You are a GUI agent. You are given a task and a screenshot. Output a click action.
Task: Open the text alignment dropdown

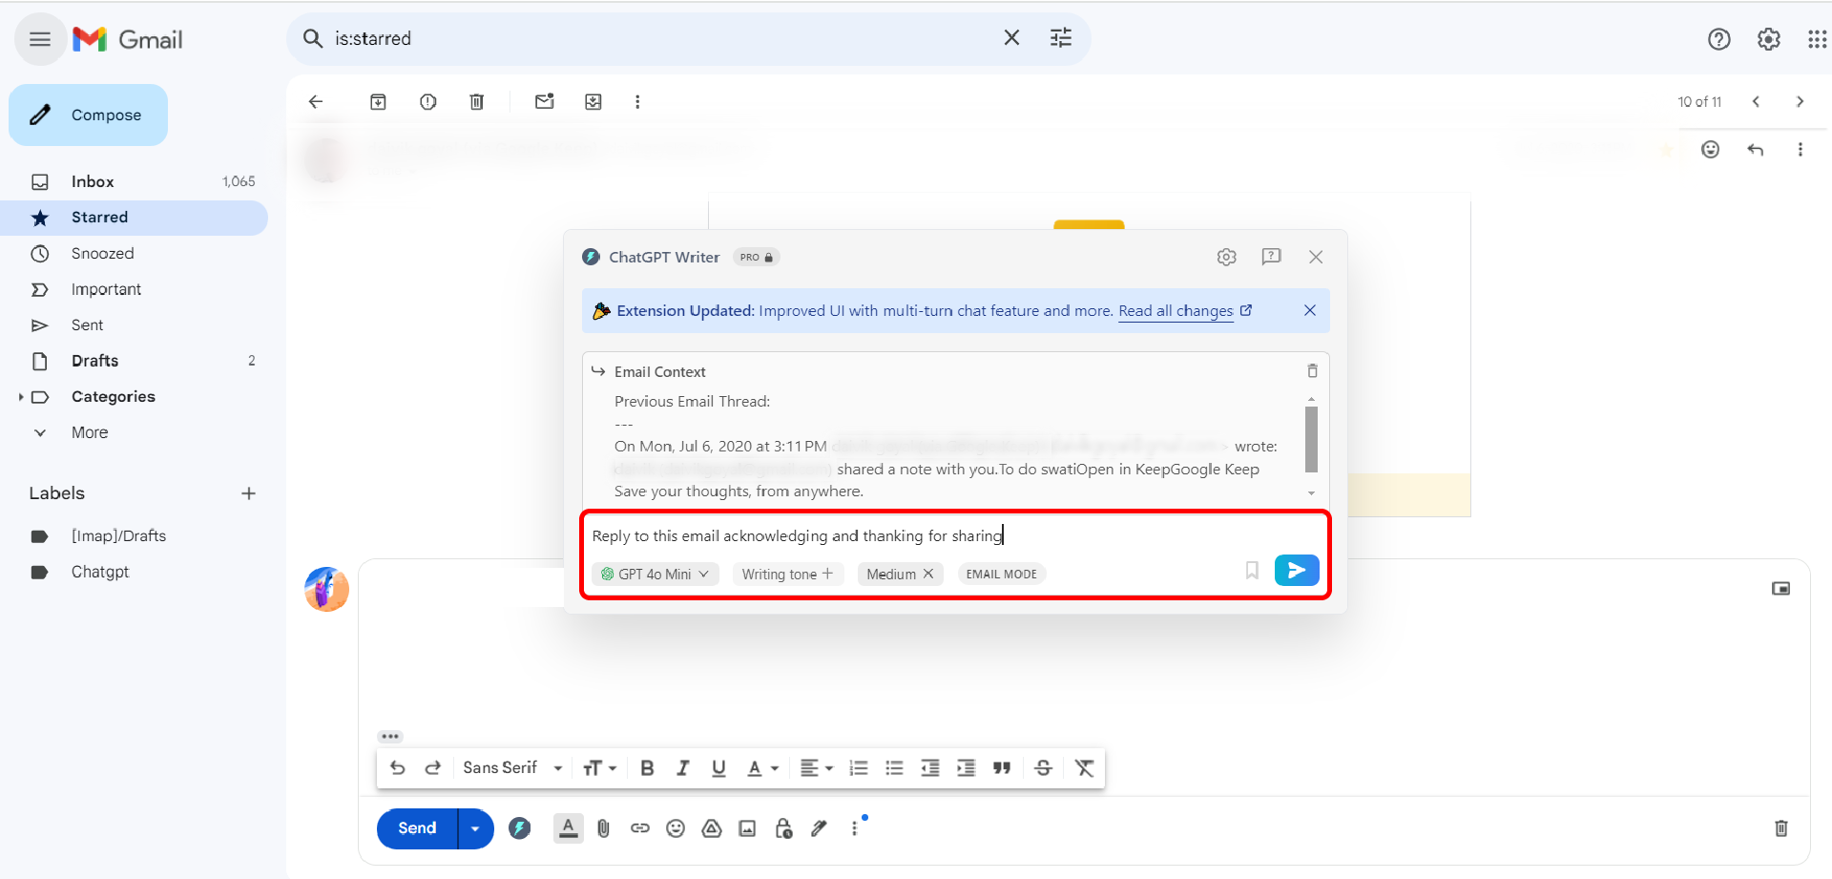tap(816, 768)
